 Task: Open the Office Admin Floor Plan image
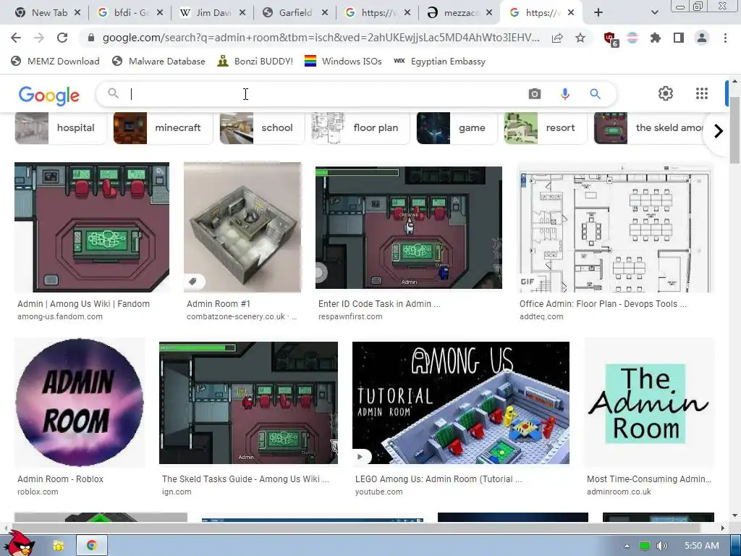click(615, 227)
